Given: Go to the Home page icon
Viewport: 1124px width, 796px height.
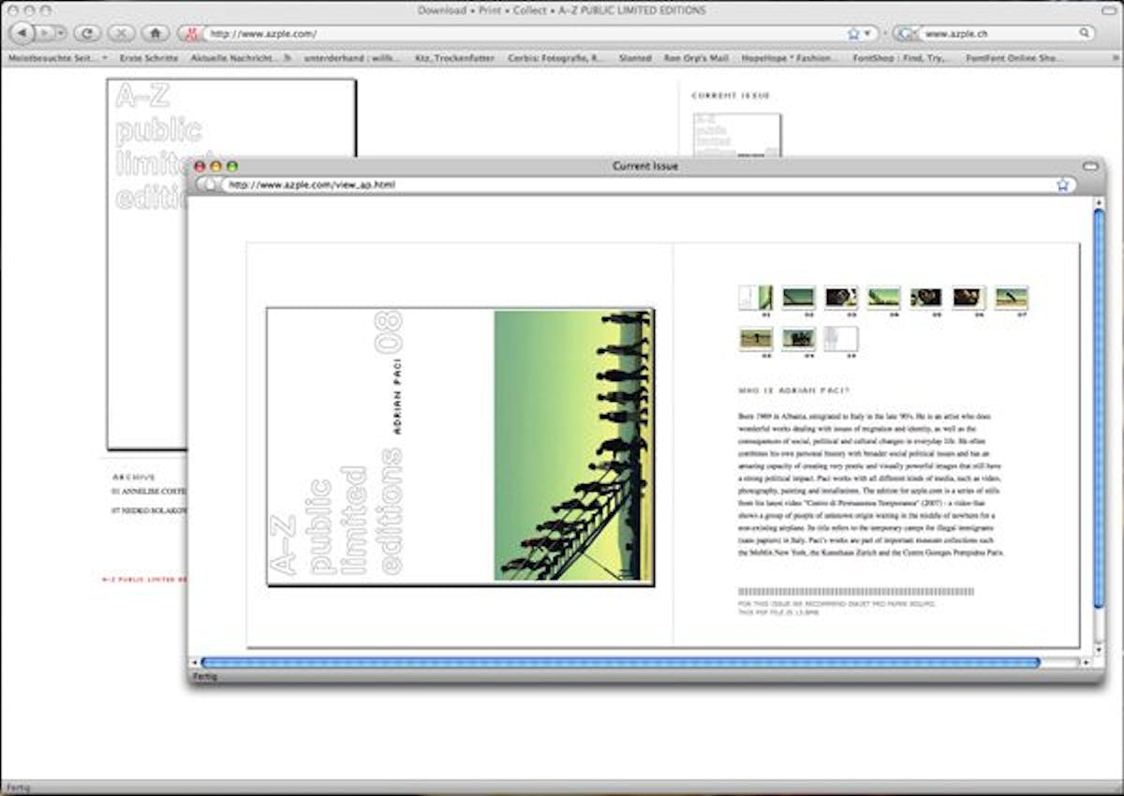Looking at the screenshot, I should coord(155,33).
